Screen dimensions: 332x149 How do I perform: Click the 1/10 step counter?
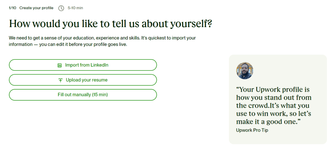click(x=13, y=8)
